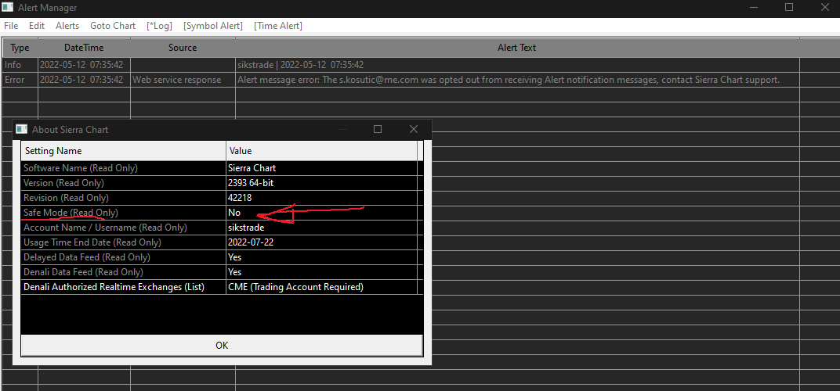The image size is (840, 391).
Task: Open the File menu in Alert Manager
Action: (11, 26)
